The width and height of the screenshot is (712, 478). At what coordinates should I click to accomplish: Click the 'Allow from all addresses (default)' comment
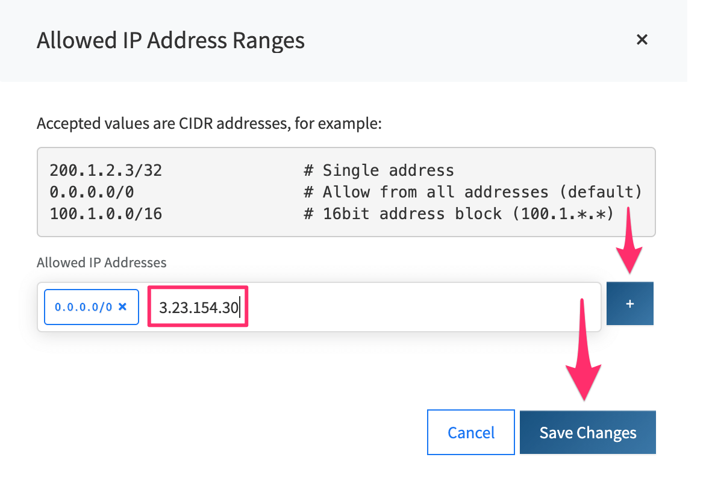[x=482, y=192]
